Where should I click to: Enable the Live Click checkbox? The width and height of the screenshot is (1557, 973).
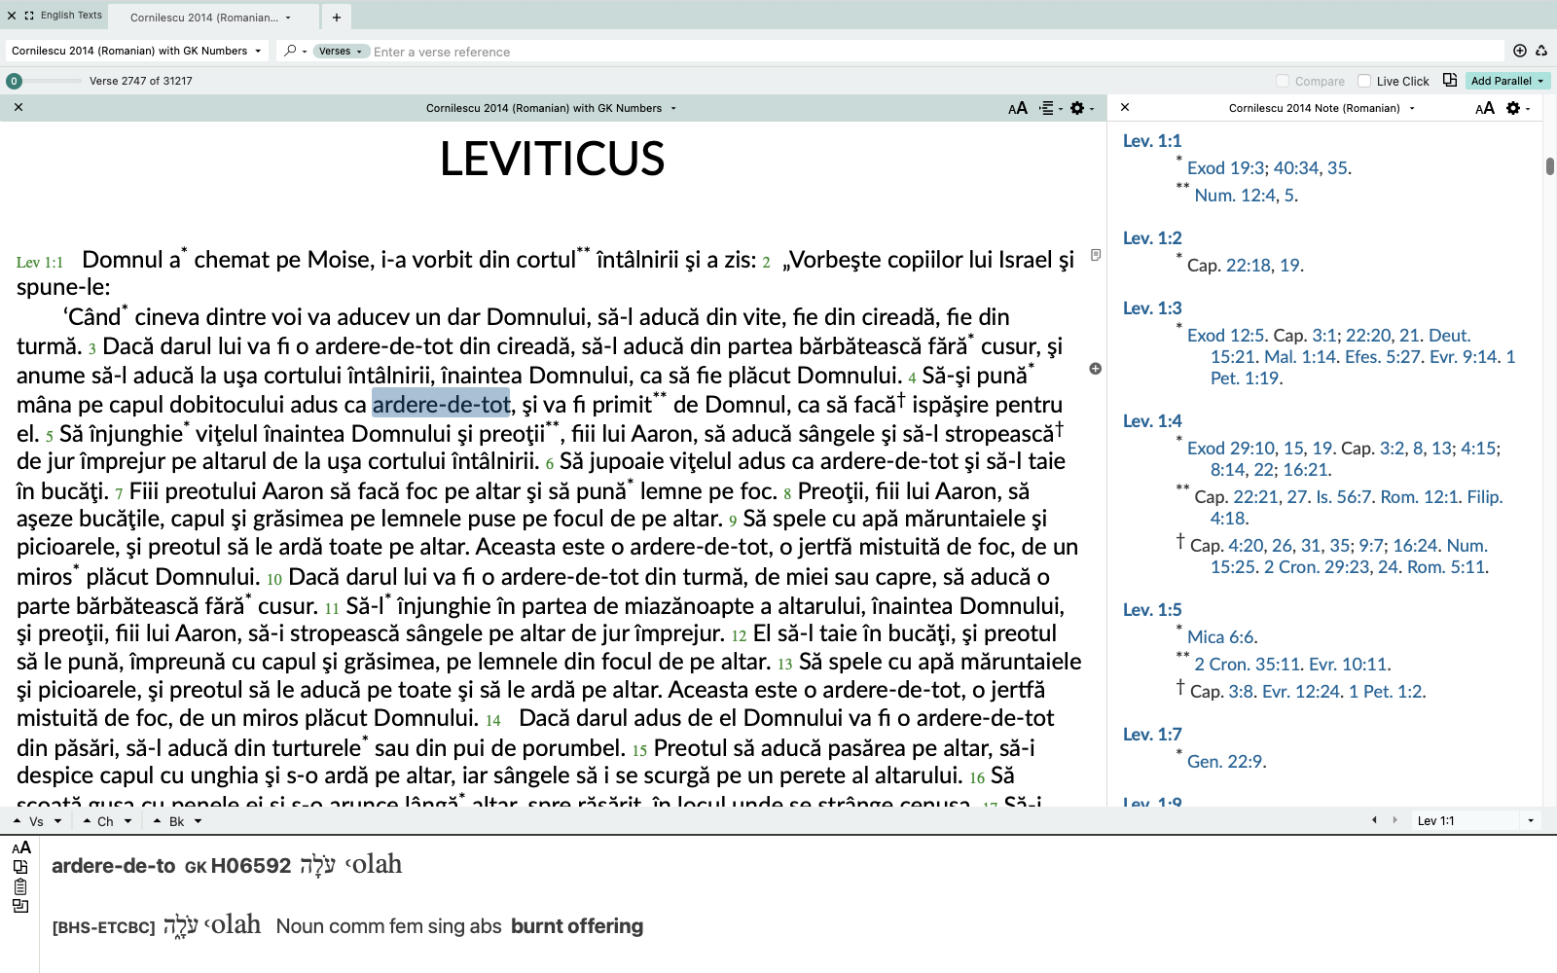click(1364, 81)
